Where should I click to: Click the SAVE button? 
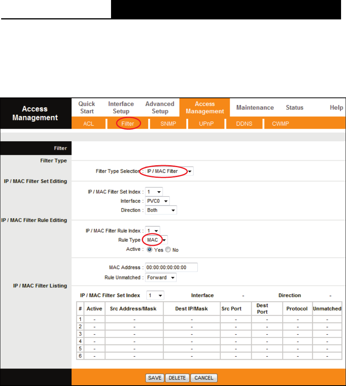point(155,378)
